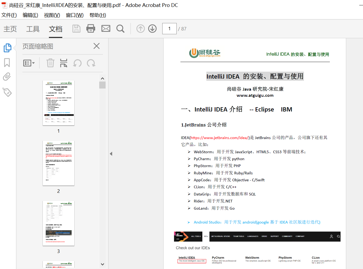The image size is (363, 269).
Task: Click the Android Studio blue line
Action: pyautogui.click(x=257, y=222)
